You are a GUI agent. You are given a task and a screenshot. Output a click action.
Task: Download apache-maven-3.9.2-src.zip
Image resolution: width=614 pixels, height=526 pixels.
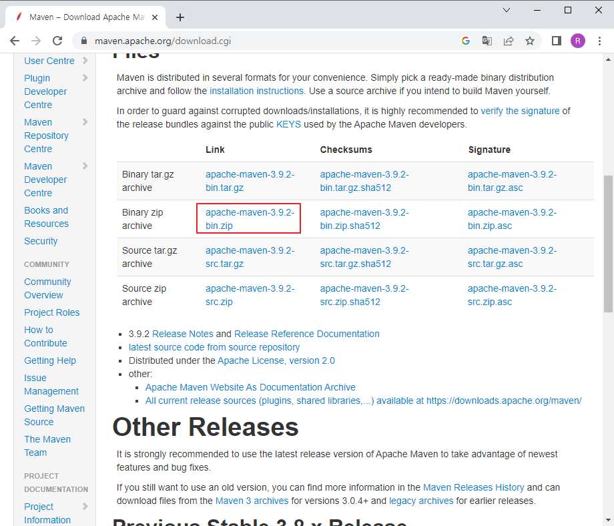250,295
